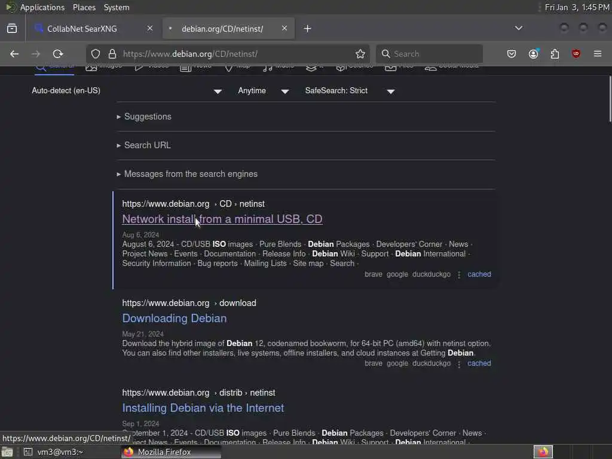
Task: Open Firefox View icon left of the tabs
Action: pos(12,29)
